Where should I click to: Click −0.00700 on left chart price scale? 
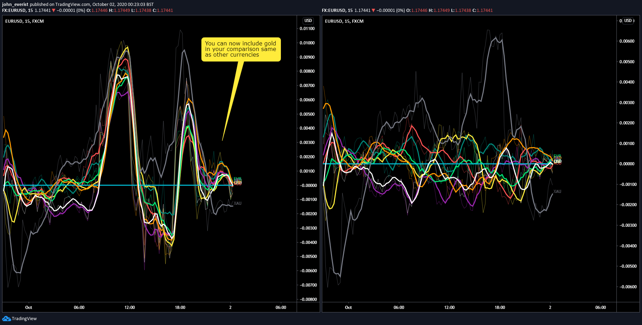tap(308, 285)
